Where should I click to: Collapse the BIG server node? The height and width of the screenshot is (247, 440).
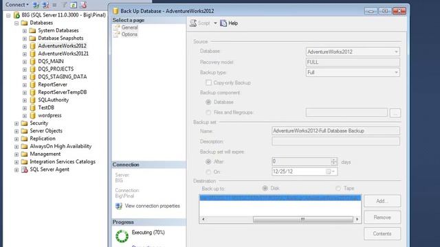[x=8, y=15]
